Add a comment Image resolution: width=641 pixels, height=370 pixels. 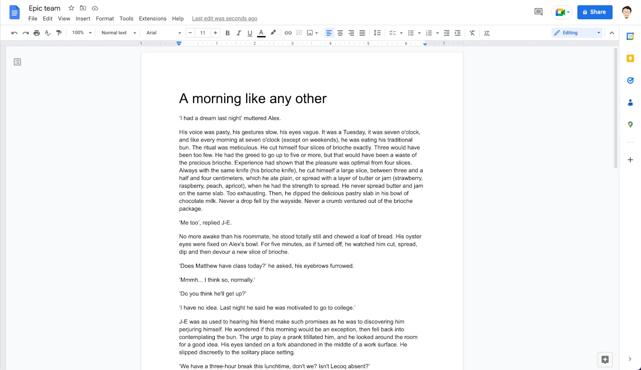[x=299, y=33]
